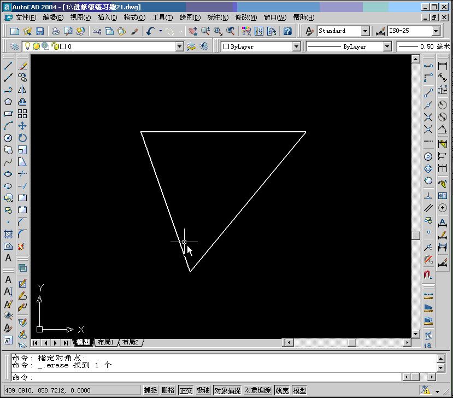Click the Offset tool
Viewport: 453px width, 398px height.
(22, 102)
